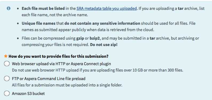
Task: Open the SRA metadata table you uploaded link
Action: [107, 9]
